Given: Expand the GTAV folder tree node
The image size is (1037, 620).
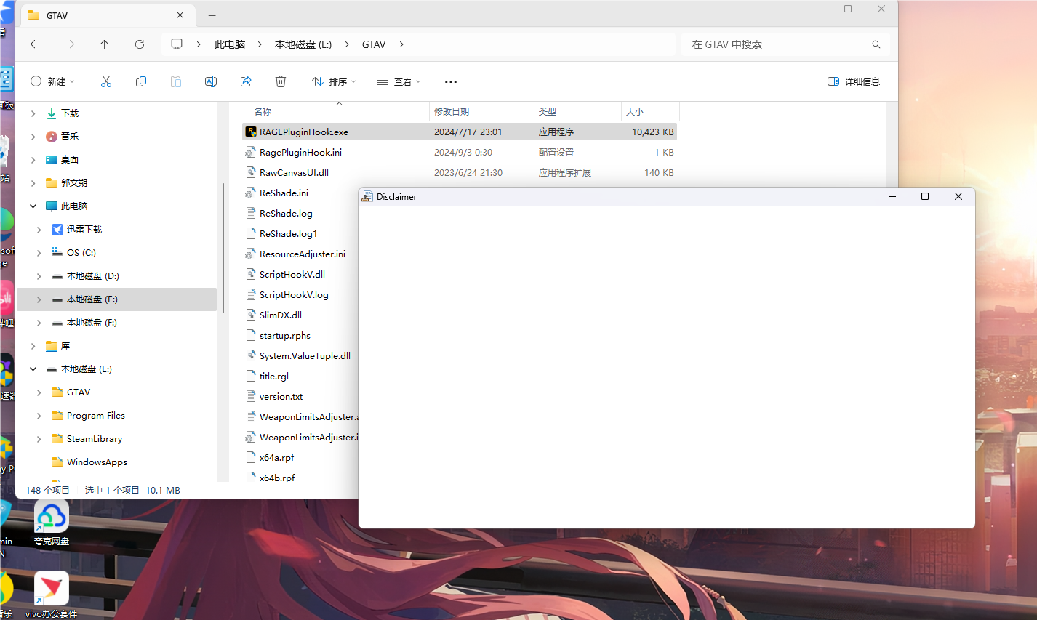Looking at the screenshot, I should (x=39, y=392).
